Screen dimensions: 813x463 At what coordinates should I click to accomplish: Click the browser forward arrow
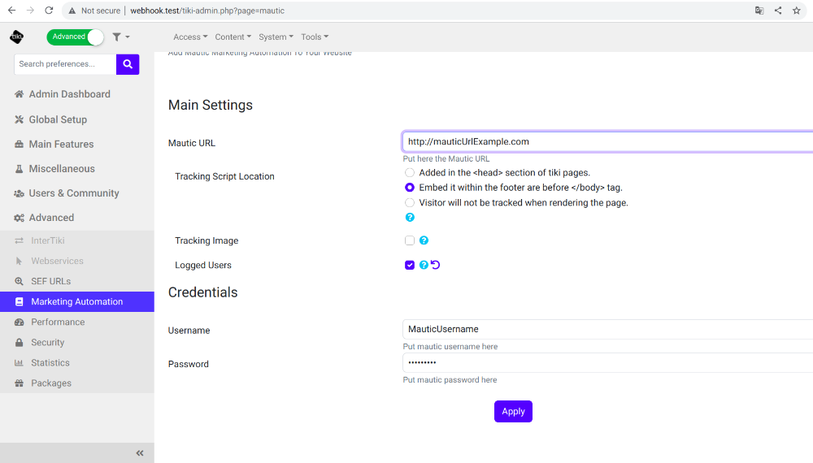pos(30,11)
